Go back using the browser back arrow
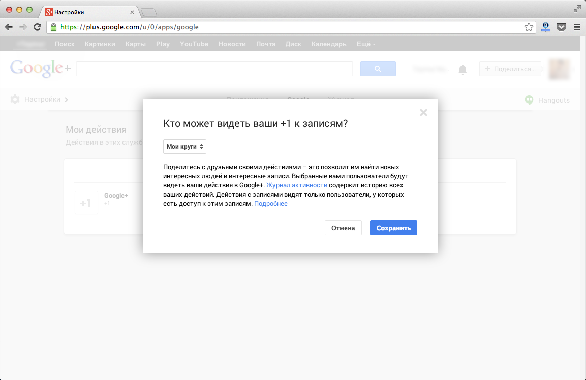Viewport: 586px width, 380px height. (x=9, y=27)
